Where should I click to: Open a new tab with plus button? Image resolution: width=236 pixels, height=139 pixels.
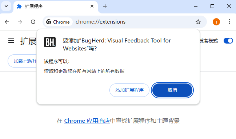[105, 6]
